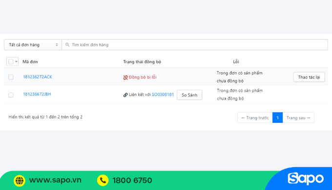Viewport: 332px width, 190px height.
Task: Click the chain link icon beside 'Liên kết với'
Action: pos(125,95)
